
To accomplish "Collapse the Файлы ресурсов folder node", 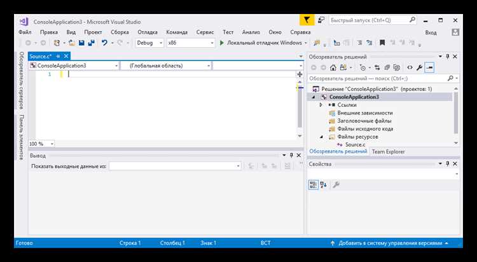I will 321,137.
